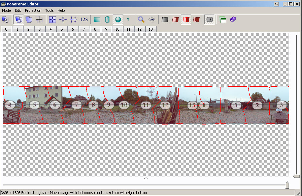
Task: Select the drag mode pointer tool
Action: [x=5, y=20]
